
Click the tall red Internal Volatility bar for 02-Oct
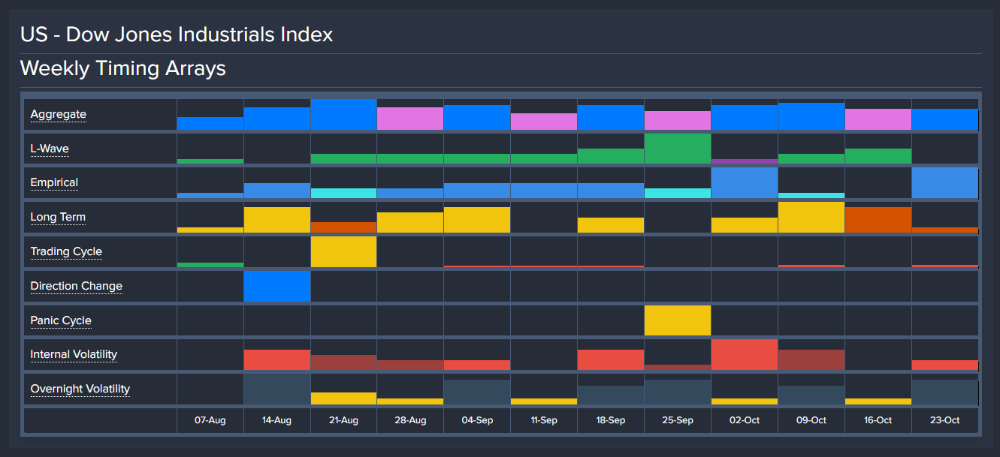coord(744,355)
